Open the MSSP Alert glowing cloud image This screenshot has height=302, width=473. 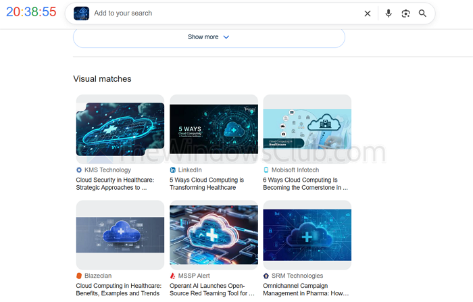[x=214, y=234]
